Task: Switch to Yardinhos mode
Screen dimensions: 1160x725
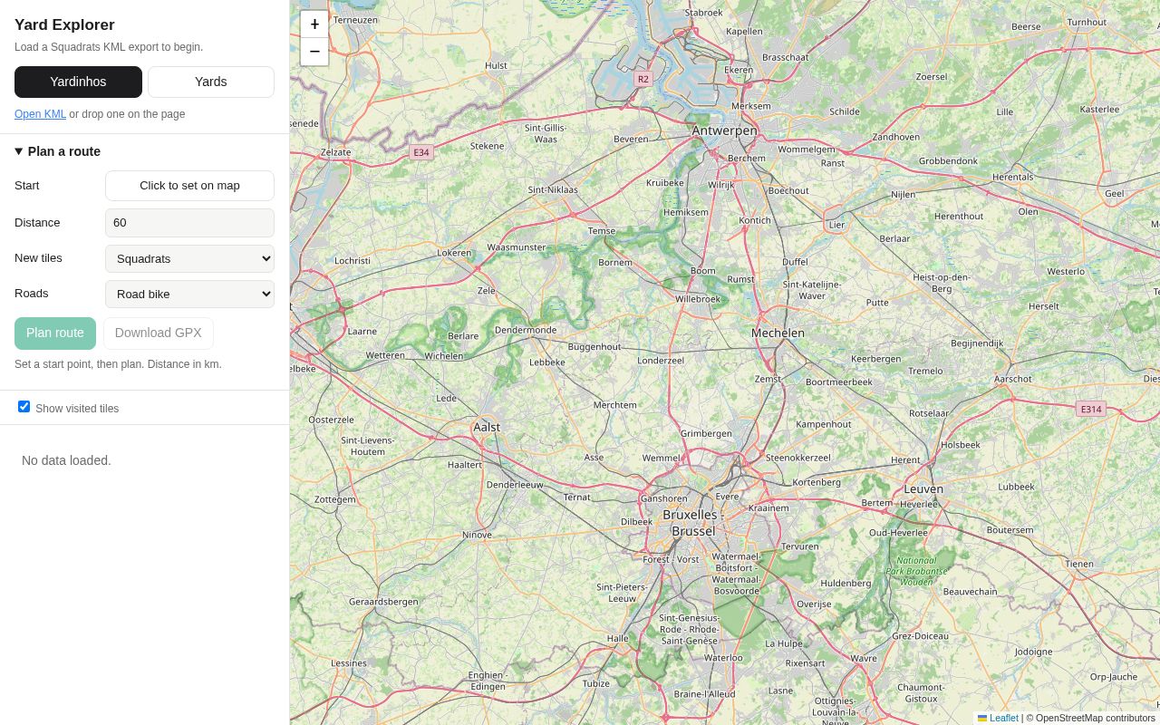Action: 78,82
